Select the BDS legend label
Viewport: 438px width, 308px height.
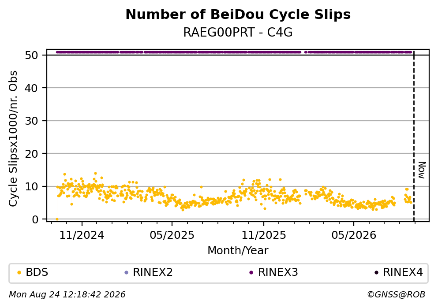tap(37, 272)
